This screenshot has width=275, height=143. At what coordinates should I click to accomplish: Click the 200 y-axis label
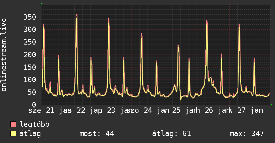[30, 55]
